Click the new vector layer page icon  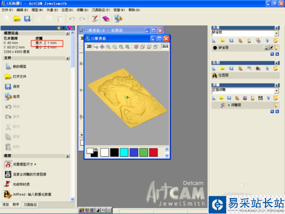click(214, 41)
